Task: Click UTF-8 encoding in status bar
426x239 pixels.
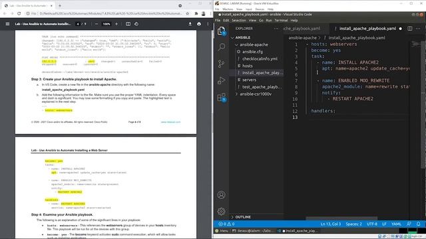Action: point(372,224)
